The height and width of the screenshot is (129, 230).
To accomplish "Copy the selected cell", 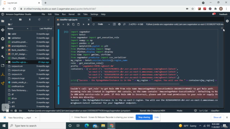I will pos(73,24).
